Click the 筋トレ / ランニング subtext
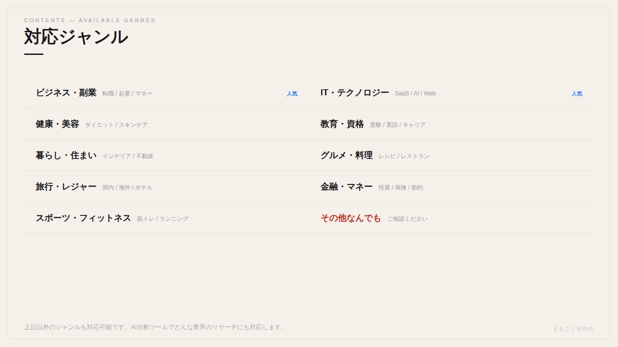 pos(162,219)
